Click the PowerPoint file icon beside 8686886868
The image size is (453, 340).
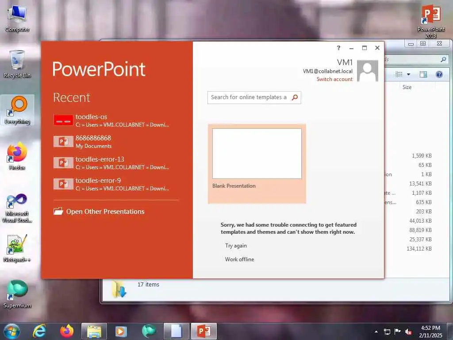(x=63, y=142)
